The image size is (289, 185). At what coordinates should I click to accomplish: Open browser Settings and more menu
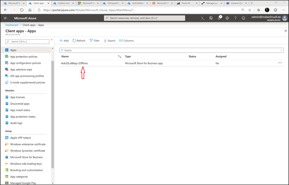[x=284, y=10]
